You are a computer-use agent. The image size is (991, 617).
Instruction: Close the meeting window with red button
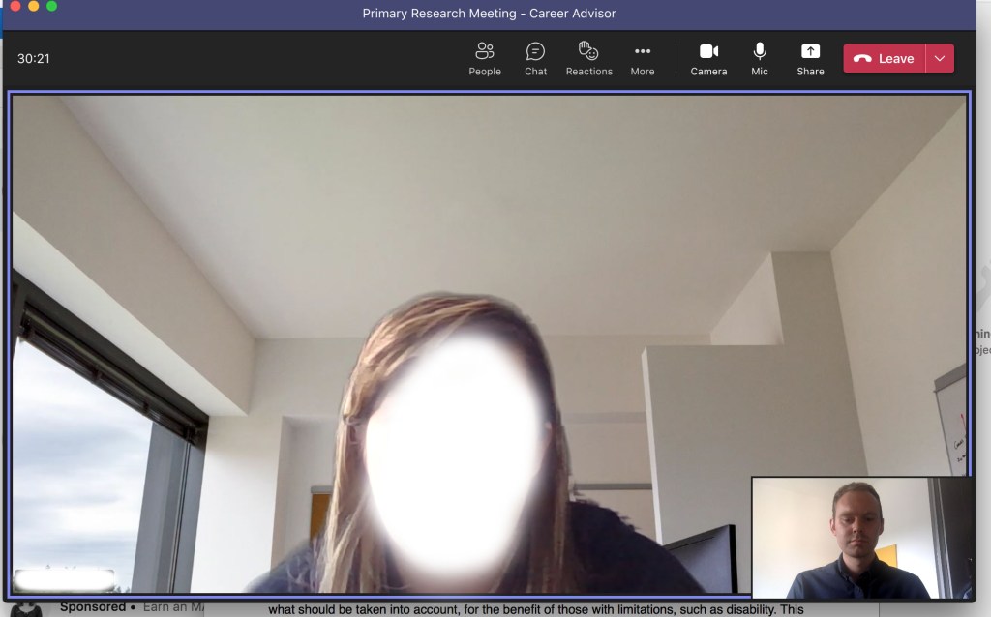coord(15,6)
